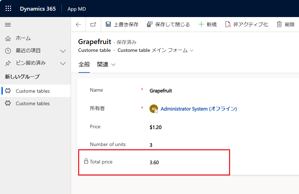Click the save and close icon
The image size is (299, 194).
click(x=149, y=24)
